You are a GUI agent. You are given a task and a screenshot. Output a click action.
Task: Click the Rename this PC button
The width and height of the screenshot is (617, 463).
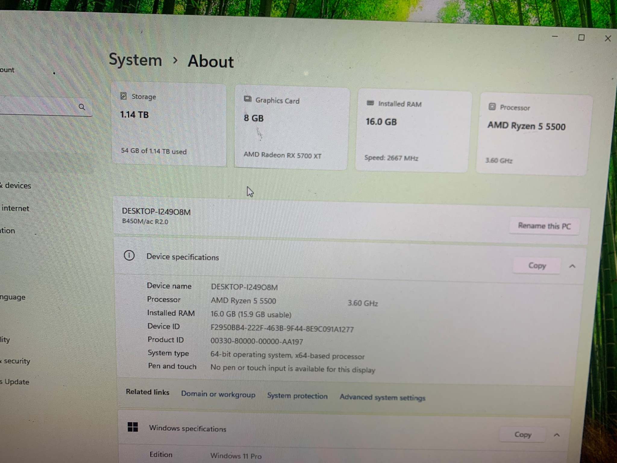coord(544,226)
